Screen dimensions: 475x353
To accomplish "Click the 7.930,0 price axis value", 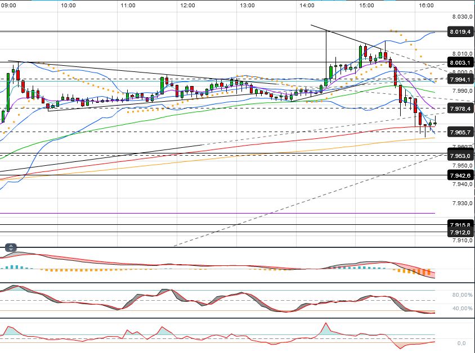I will [x=462, y=203].
